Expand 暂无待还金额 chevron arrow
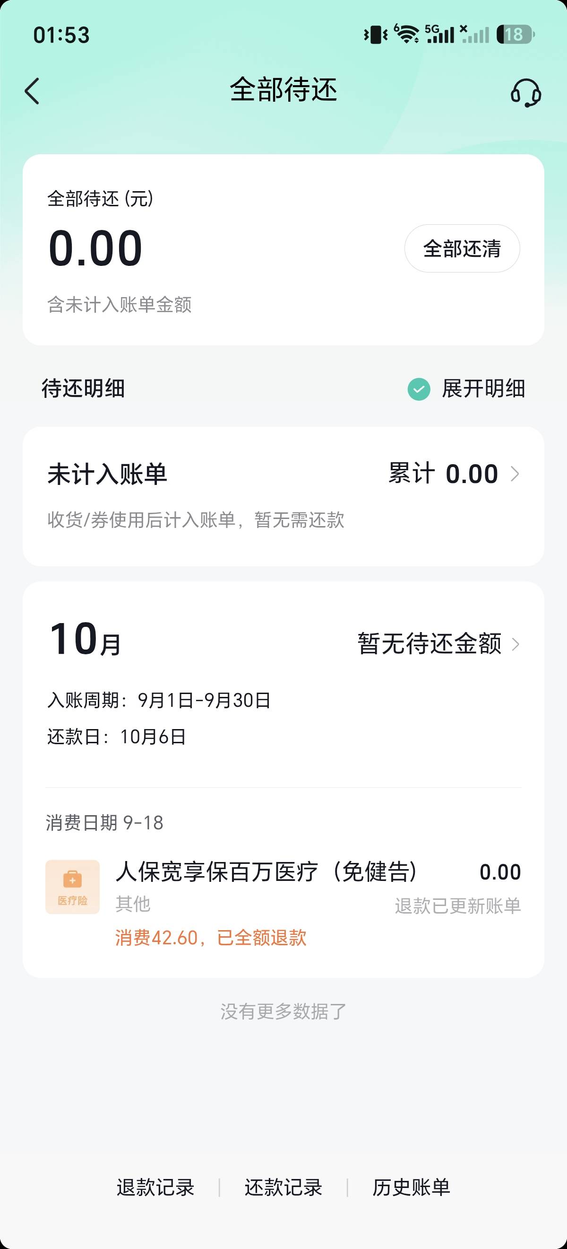This screenshot has height=1249, width=567. pyautogui.click(x=515, y=644)
